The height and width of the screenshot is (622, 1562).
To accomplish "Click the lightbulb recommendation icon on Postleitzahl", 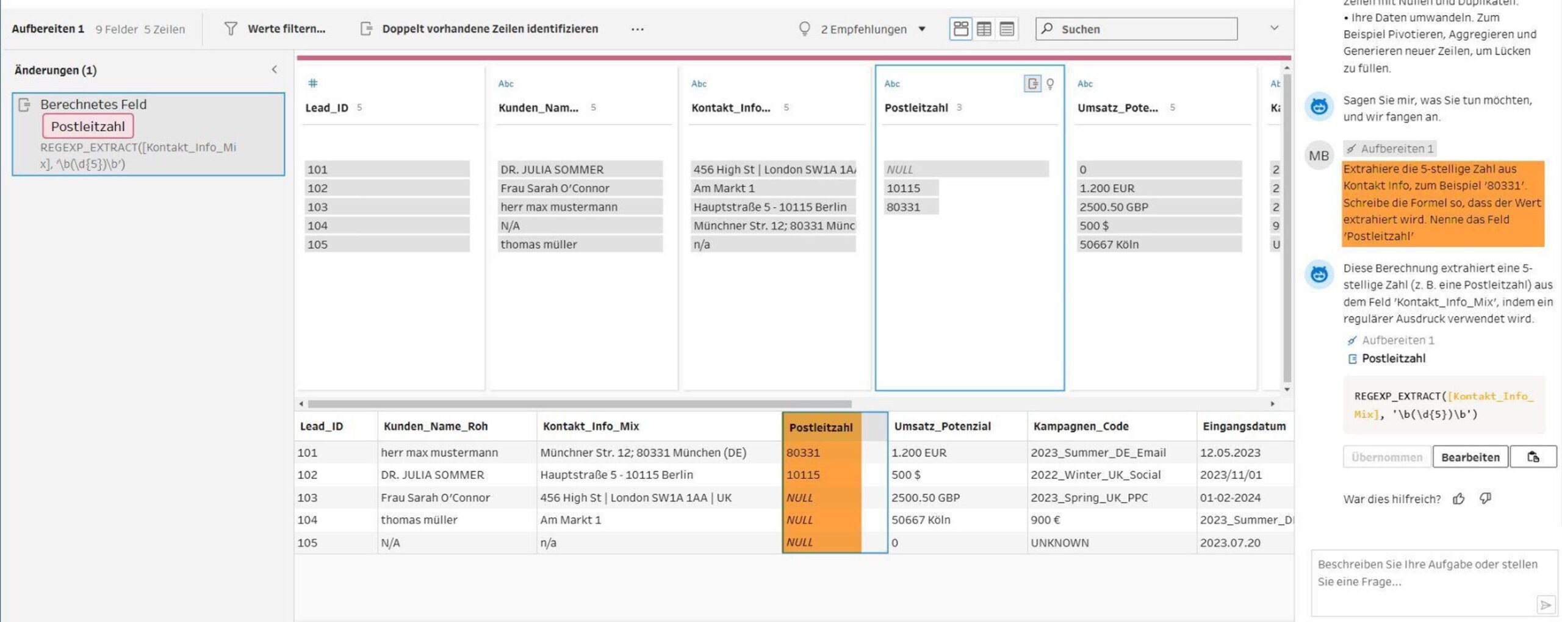I will (1050, 84).
